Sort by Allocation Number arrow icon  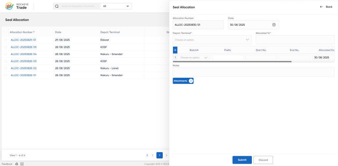34,32
